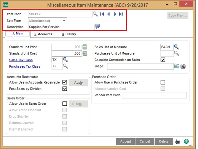Open Purchases Unit of Measure lookup

coord(176,53)
